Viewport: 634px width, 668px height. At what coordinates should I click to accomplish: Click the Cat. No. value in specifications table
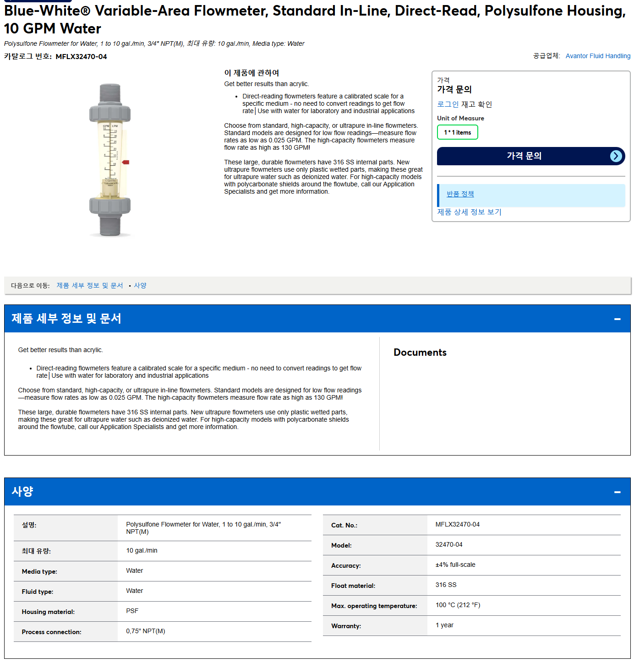pos(458,524)
